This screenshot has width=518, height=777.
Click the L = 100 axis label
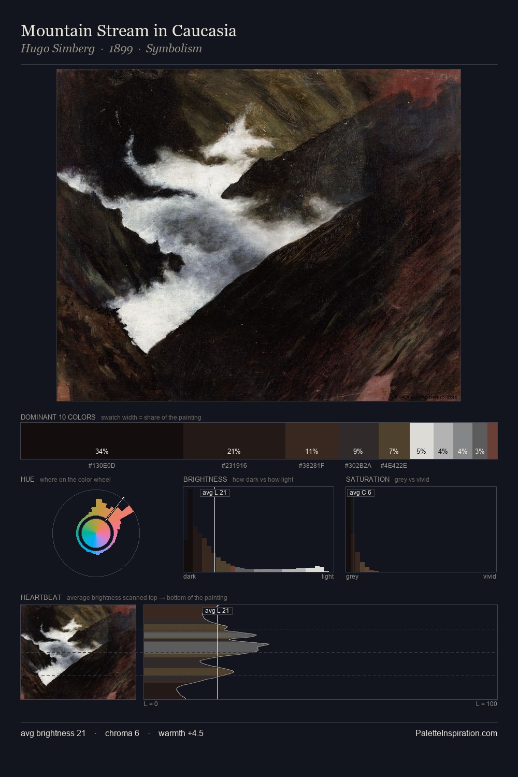pos(486,704)
